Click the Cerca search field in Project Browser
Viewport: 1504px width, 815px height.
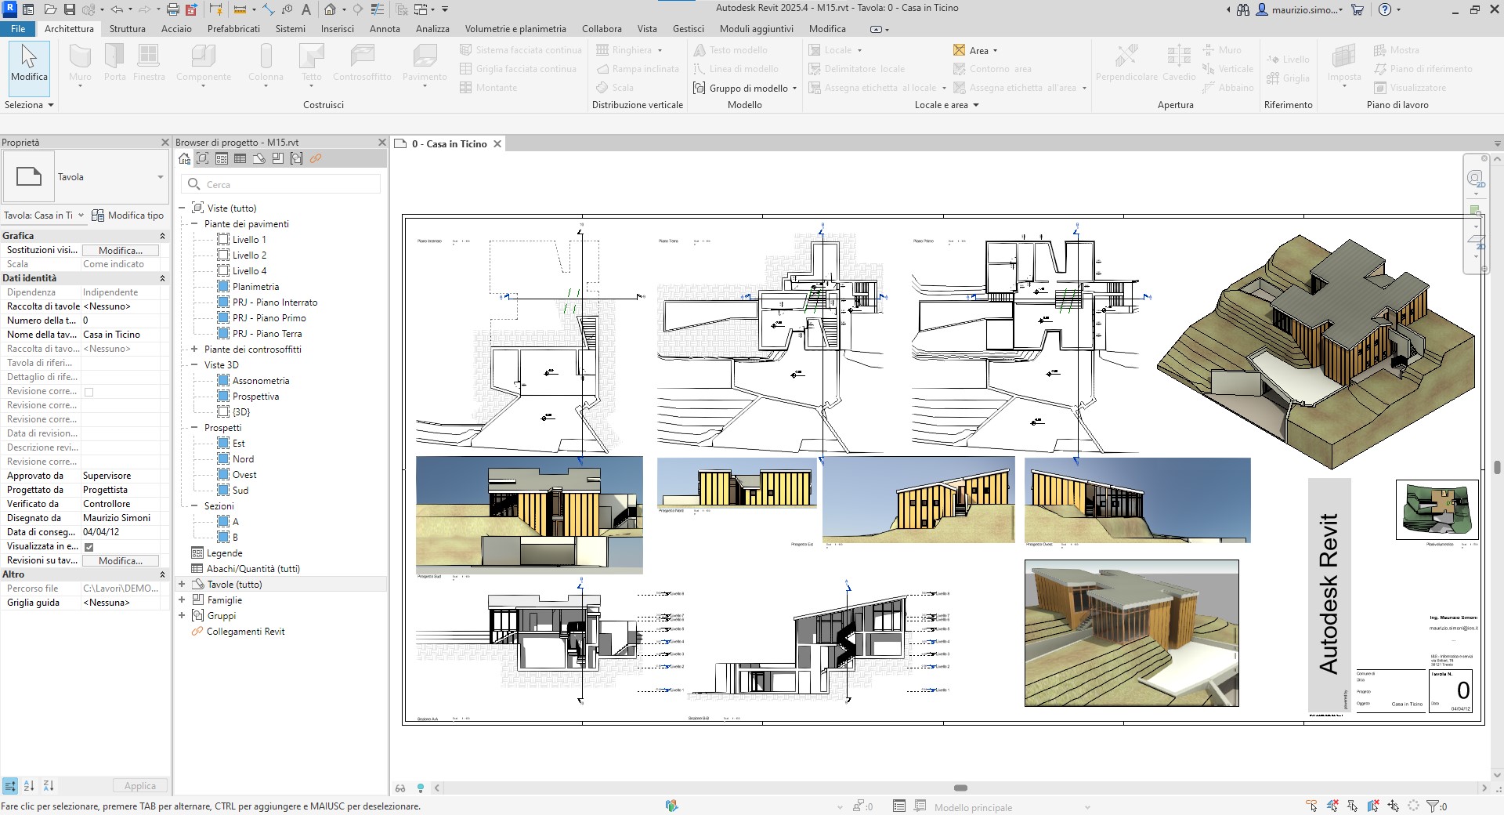[282, 183]
